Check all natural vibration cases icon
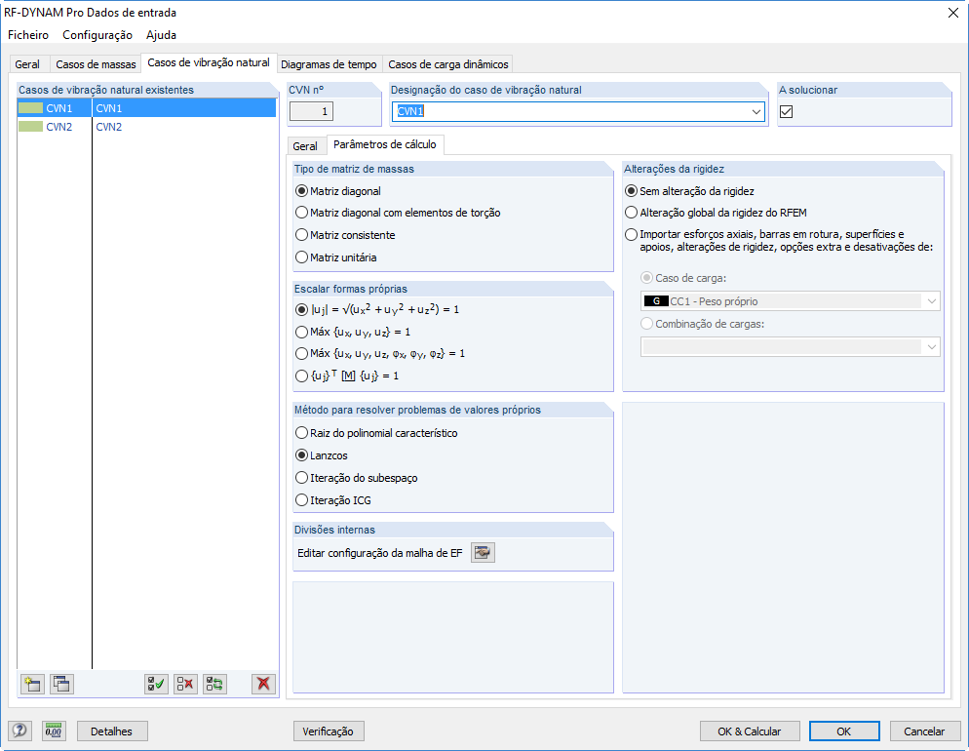 pos(156,684)
